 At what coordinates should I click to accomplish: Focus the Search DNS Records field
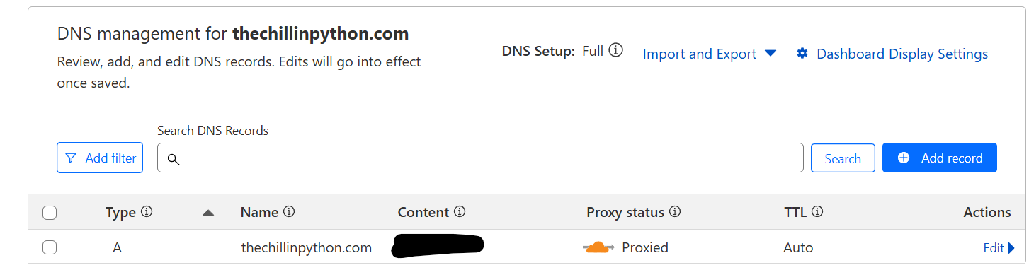[x=480, y=158]
